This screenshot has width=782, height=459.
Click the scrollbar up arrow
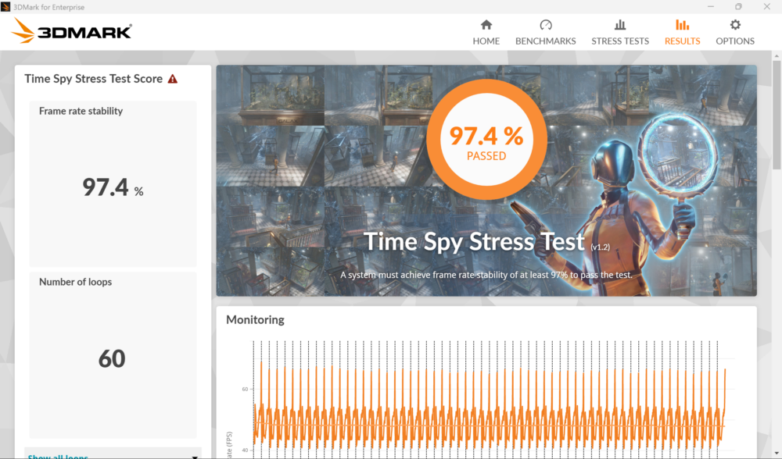777,55
